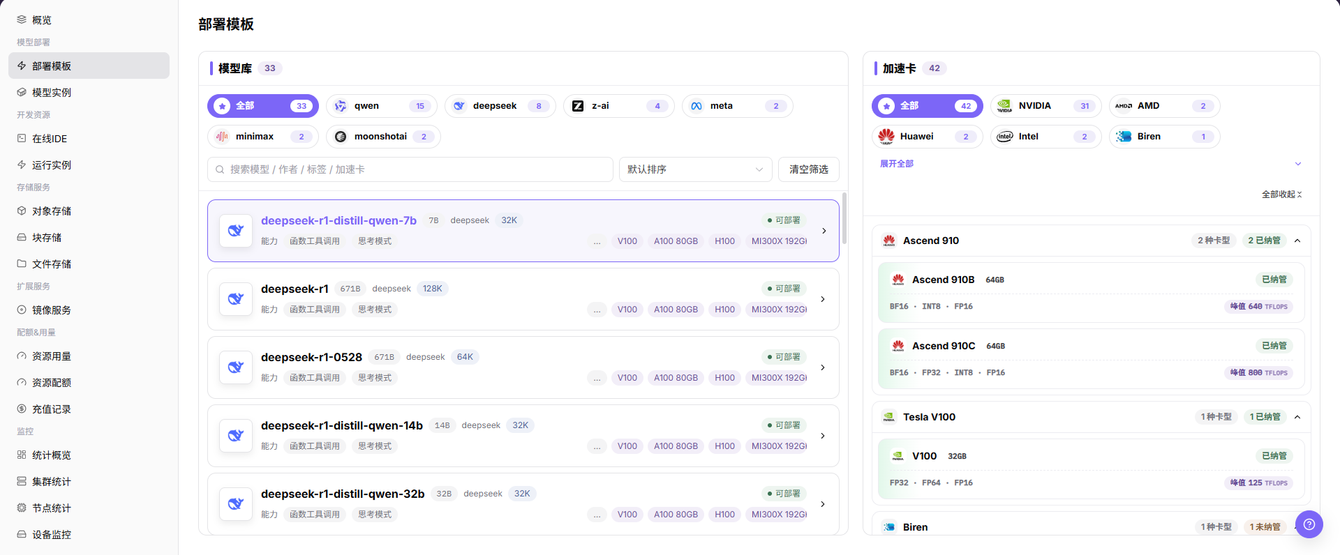Viewport: 1340px width, 555px height.
Task: Collapse the Ascend 910 group
Action: [x=1297, y=241]
